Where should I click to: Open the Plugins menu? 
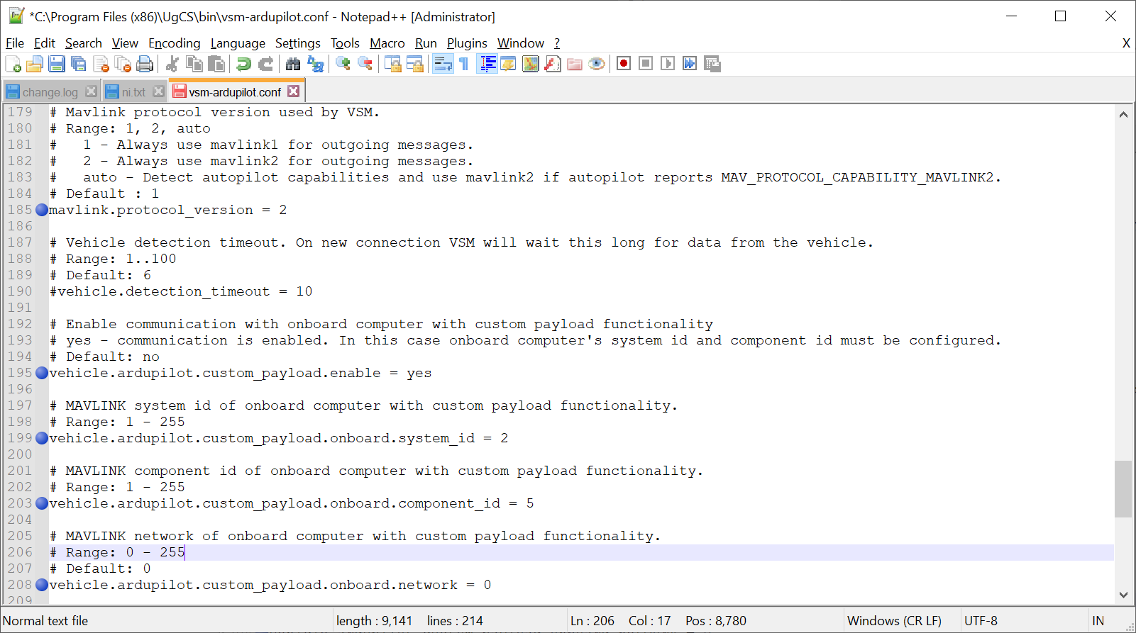[466, 43]
